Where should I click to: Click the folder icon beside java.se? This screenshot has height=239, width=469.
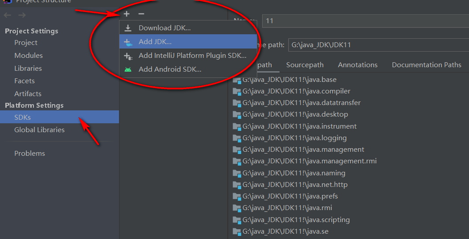237,232
